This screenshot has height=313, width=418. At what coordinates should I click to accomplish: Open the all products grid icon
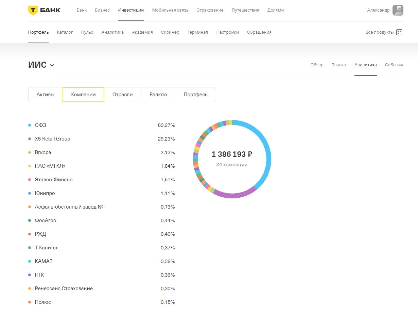point(399,32)
